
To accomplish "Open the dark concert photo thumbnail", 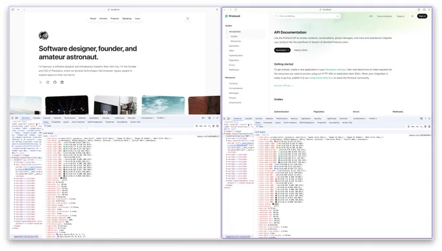I will (67, 105).
